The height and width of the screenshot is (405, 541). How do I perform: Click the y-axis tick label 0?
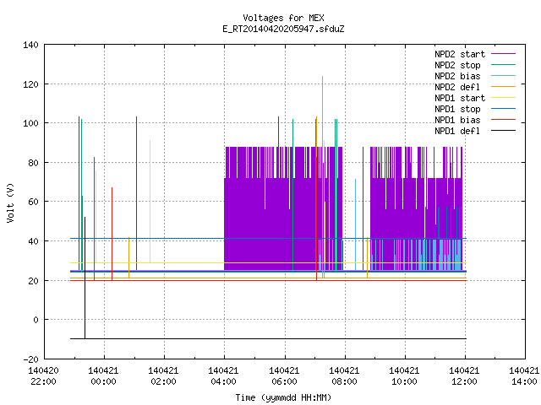36,320
